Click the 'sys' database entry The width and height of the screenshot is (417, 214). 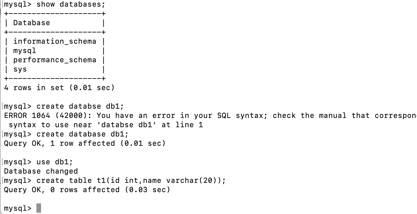(x=20, y=69)
